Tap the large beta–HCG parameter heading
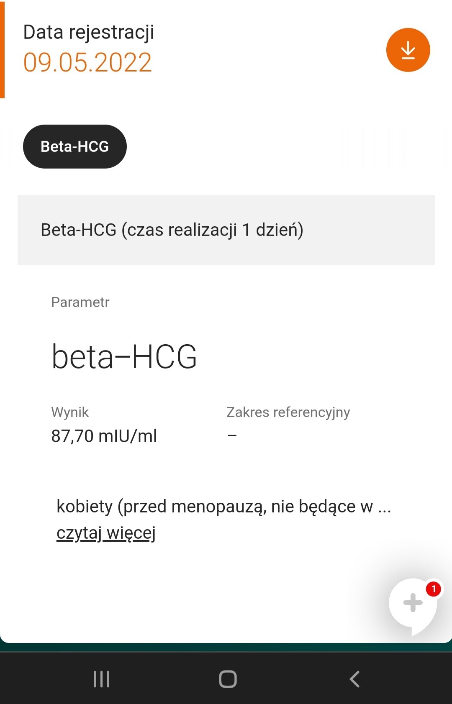Screen dimensions: 452x704 [x=124, y=357]
